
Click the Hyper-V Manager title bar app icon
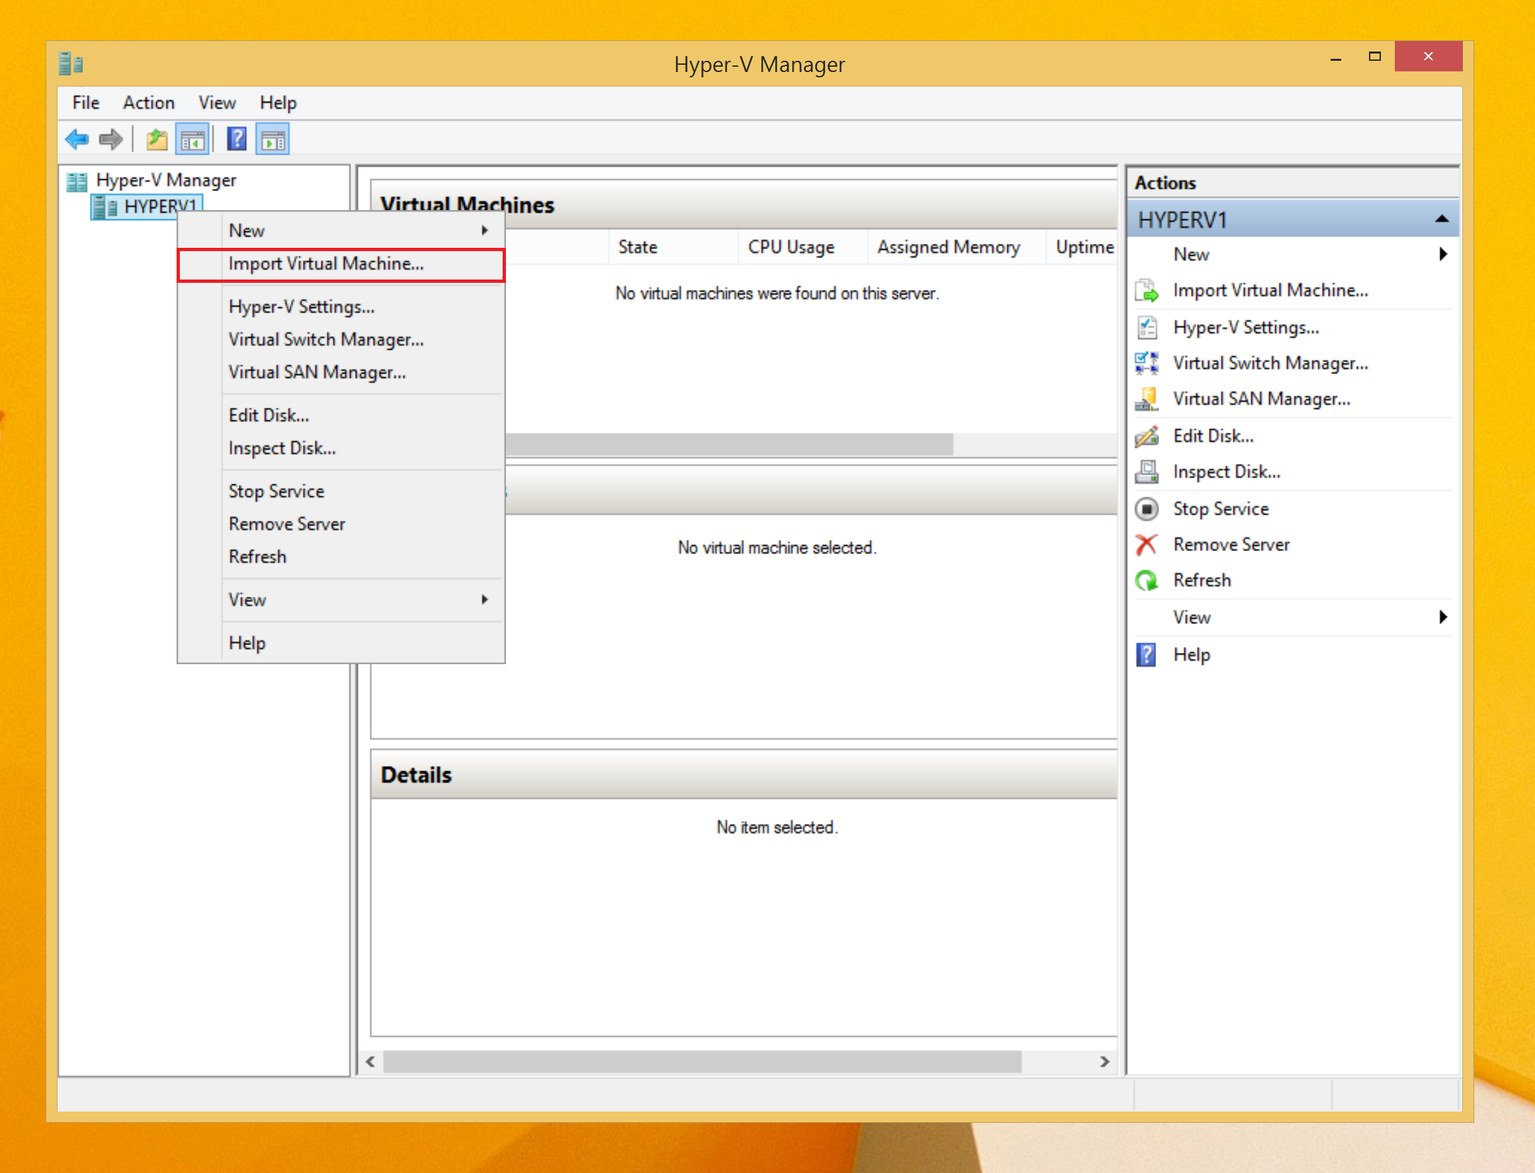71,63
